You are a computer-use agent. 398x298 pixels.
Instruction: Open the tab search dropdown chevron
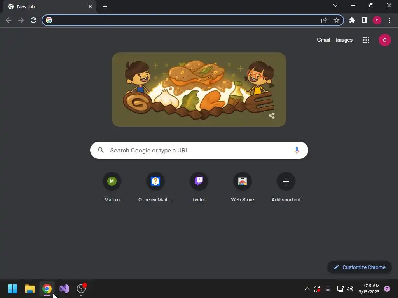(335, 5)
